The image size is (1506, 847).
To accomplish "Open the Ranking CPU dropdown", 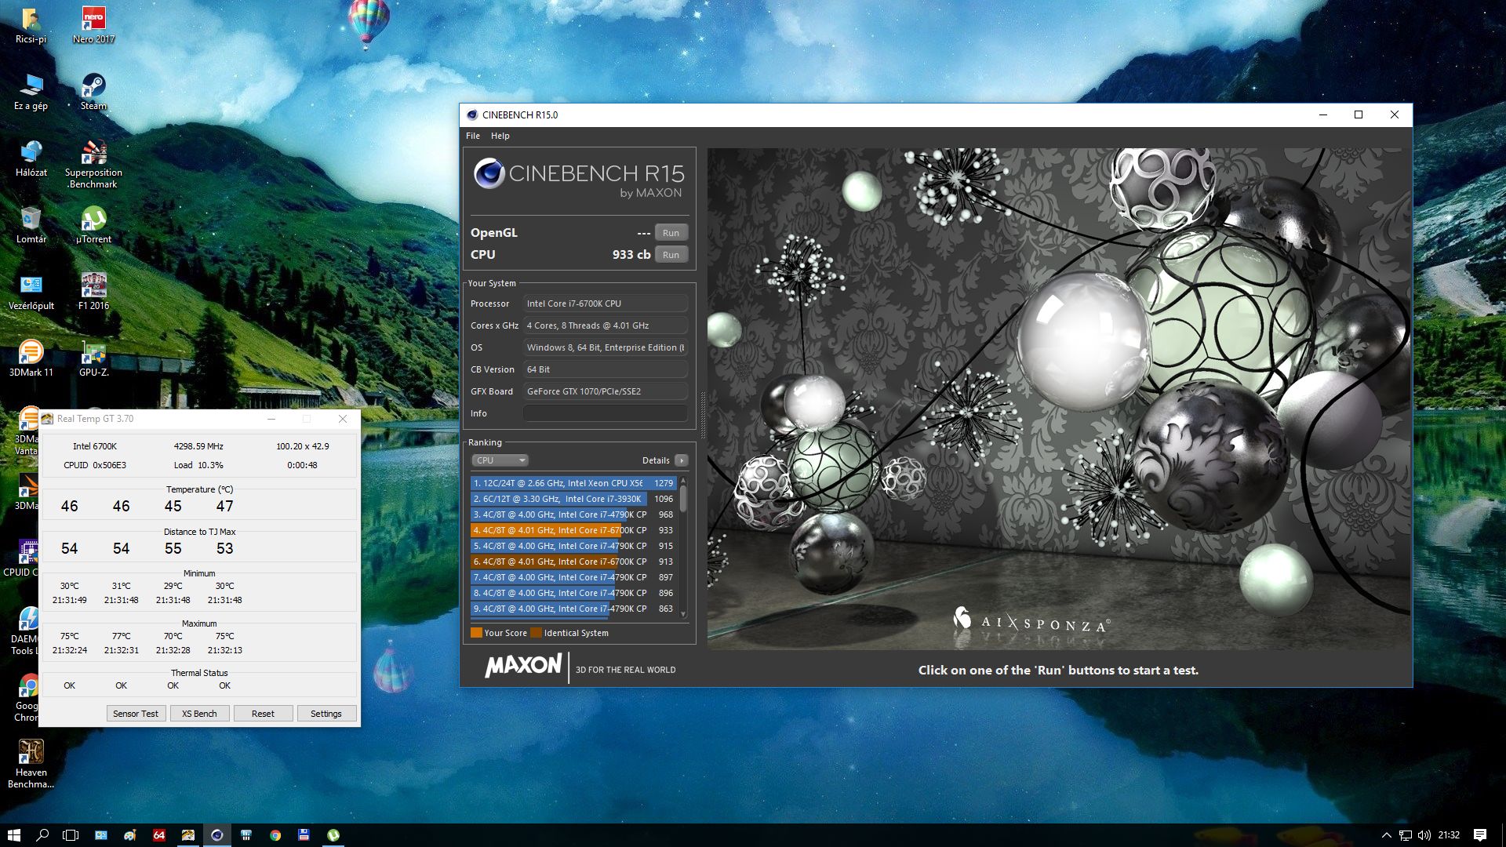I will (500, 460).
